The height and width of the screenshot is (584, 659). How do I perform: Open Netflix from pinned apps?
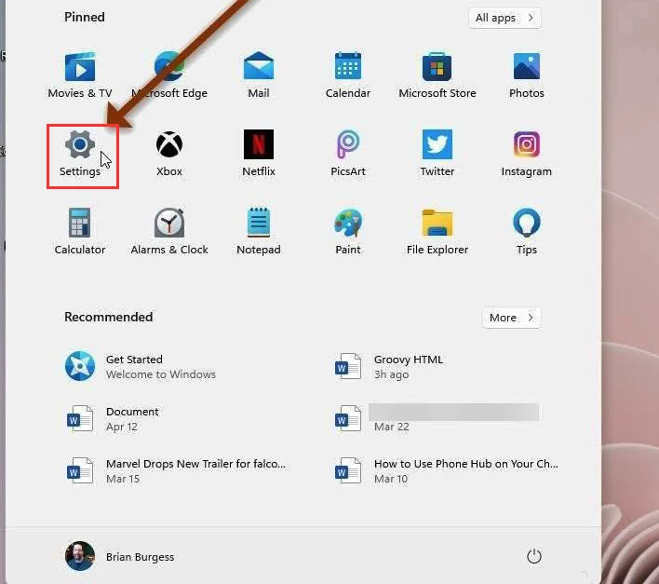click(x=259, y=154)
